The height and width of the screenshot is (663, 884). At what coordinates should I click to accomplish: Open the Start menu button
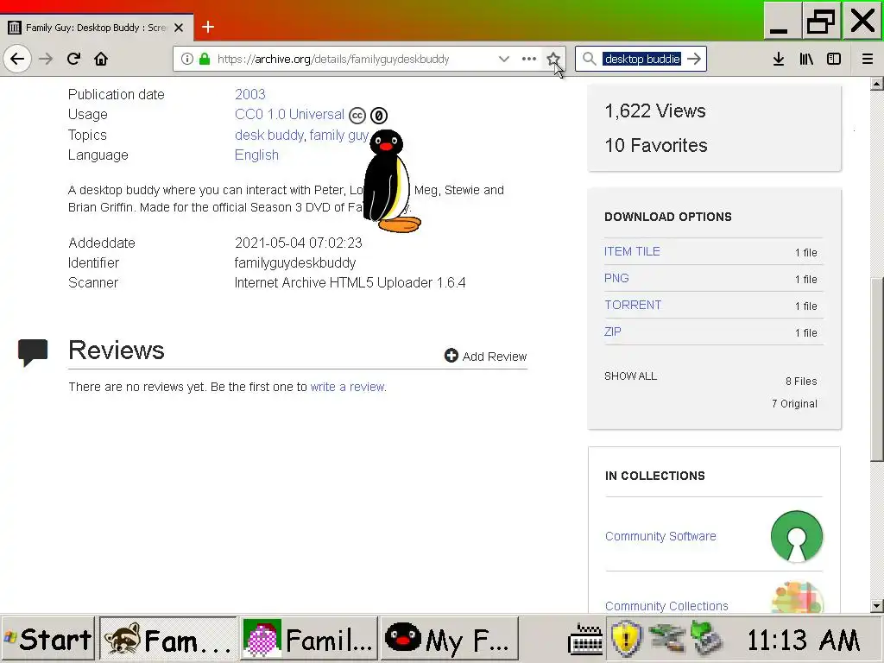point(47,639)
